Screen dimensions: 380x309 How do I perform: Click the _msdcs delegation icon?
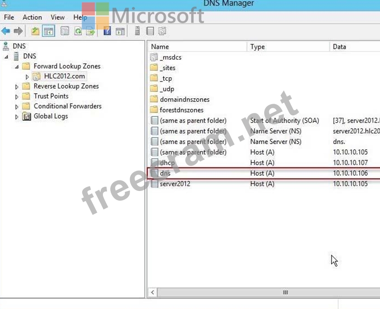[x=154, y=57]
